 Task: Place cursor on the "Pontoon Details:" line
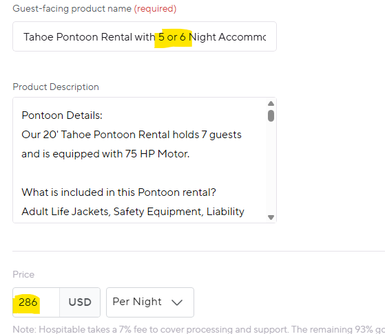pyautogui.click(x=62, y=115)
